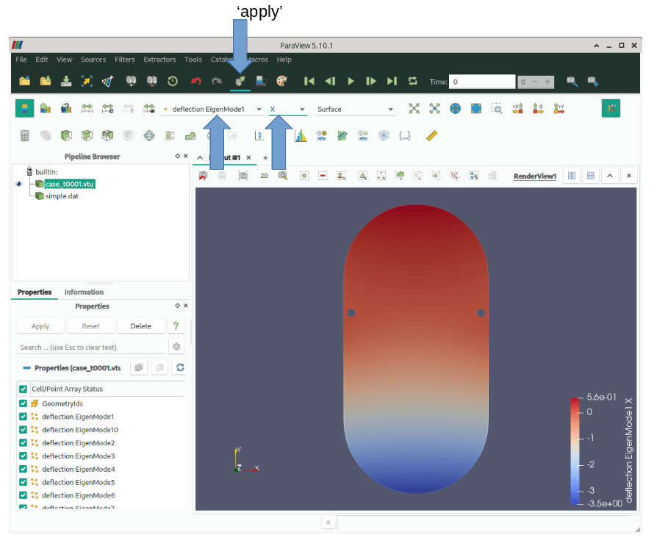The height and width of the screenshot is (546, 654).
Task: Uncheck the deflection EigenMode2 checkbox
Action: coord(24,442)
